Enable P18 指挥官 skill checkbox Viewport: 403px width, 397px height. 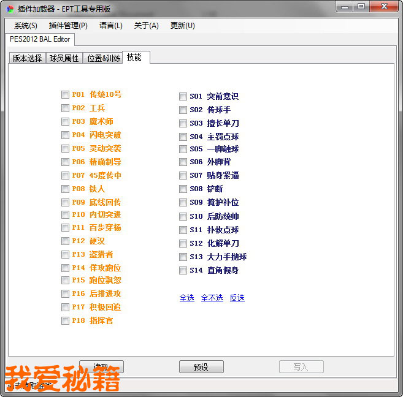click(65, 320)
